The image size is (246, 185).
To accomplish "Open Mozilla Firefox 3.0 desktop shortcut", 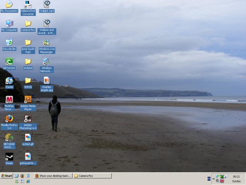I will pyautogui.click(x=9, y=119).
